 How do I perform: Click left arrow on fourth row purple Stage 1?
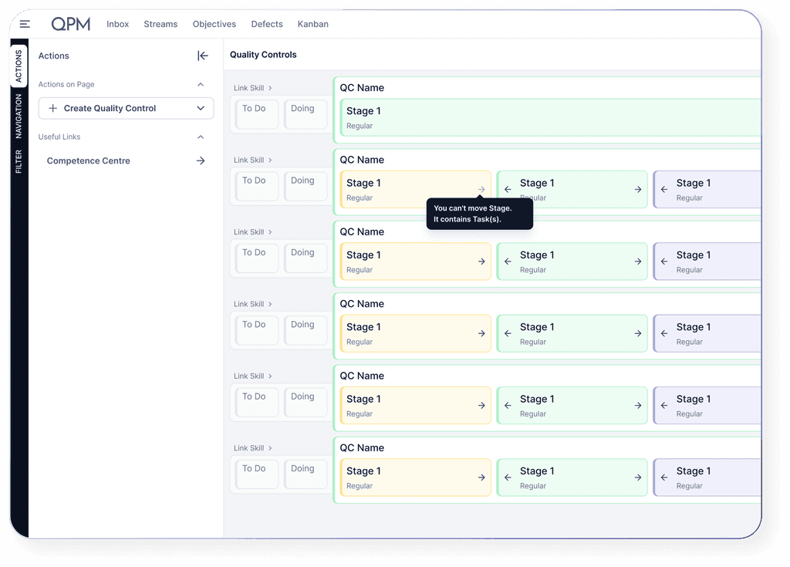click(664, 334)
